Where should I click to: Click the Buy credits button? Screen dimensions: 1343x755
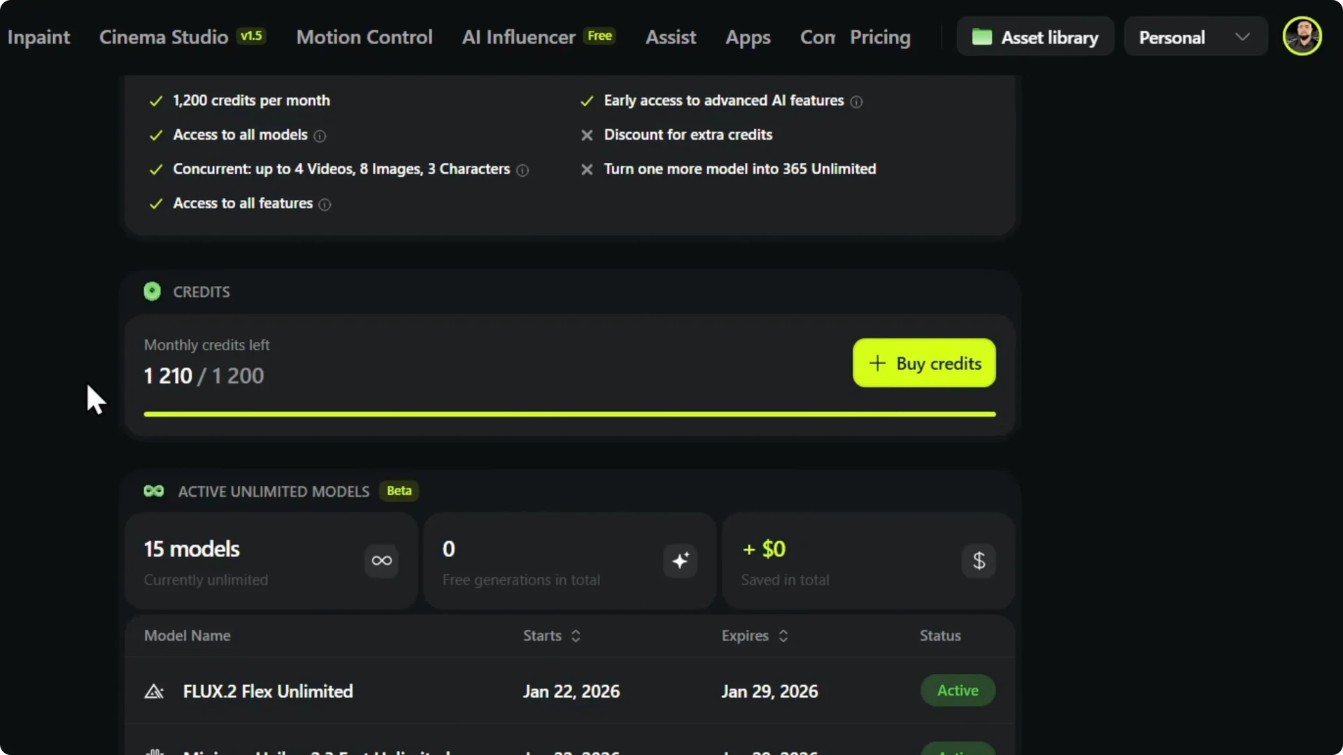tap(923, 363)
